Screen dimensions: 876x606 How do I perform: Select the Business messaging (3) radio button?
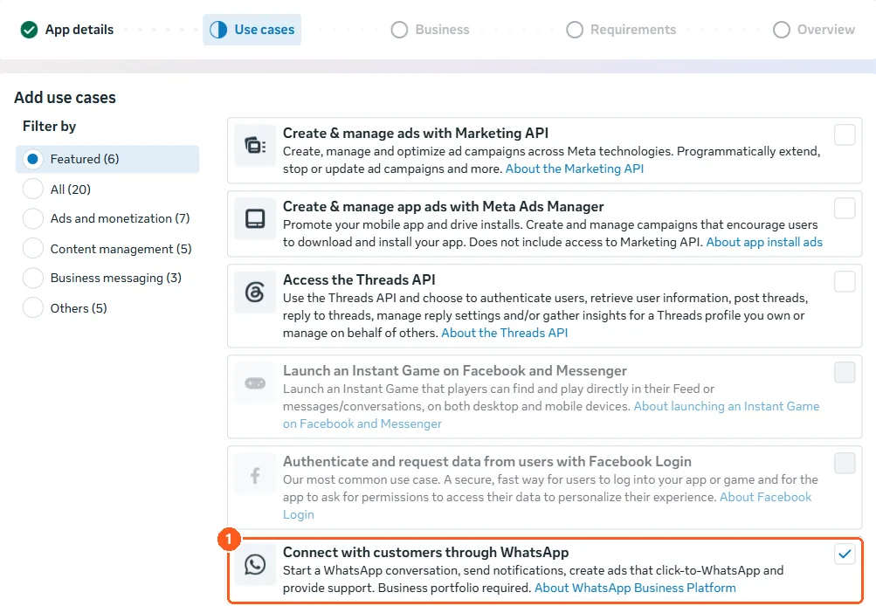33,278
